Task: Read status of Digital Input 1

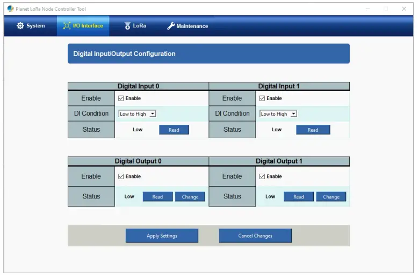Action: [x=313, y=130]
